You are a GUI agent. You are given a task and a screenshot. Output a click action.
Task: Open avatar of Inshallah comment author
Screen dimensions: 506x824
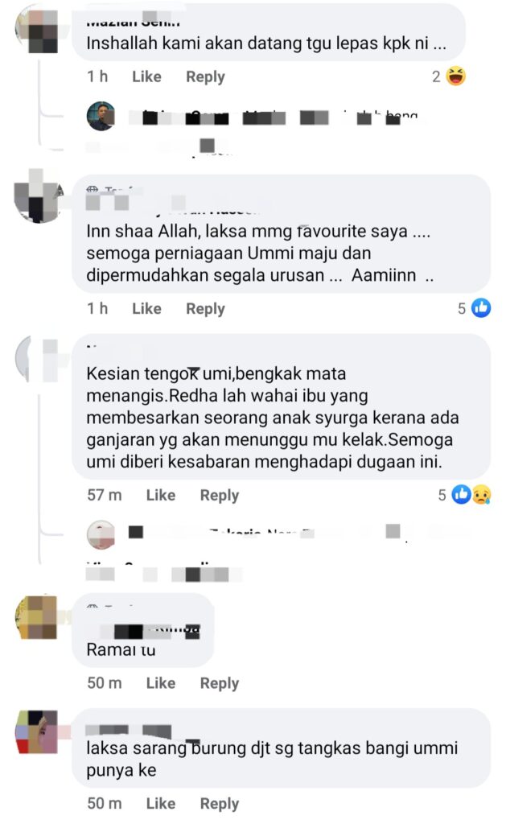point(37,31)
